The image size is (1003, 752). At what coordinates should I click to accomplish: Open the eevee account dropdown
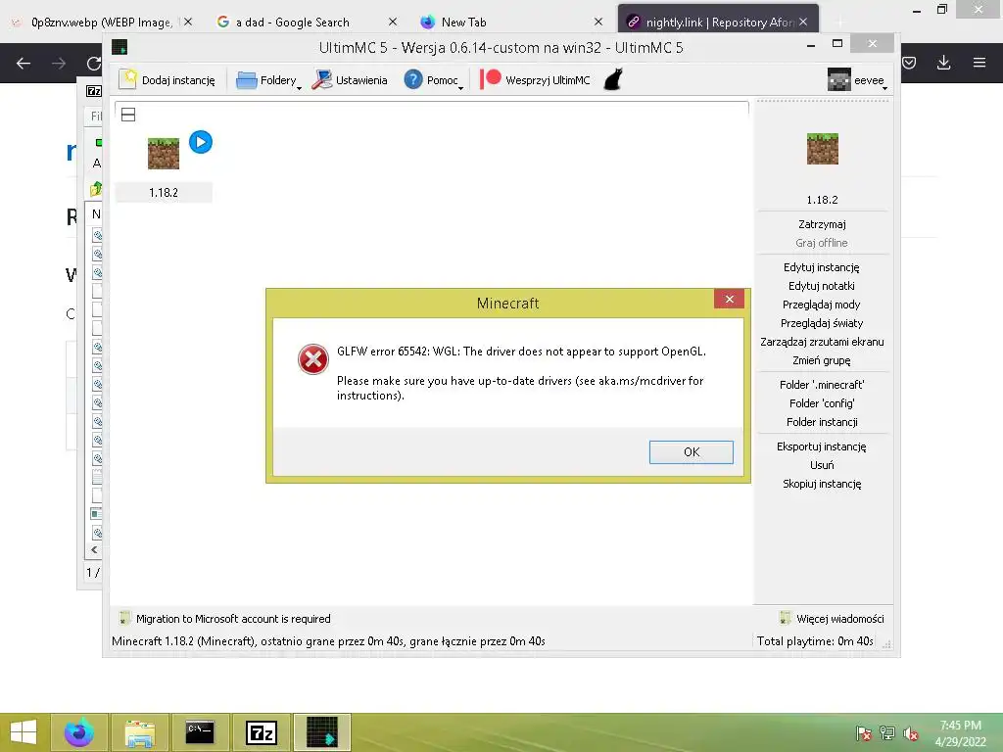(x=857, y=80)
